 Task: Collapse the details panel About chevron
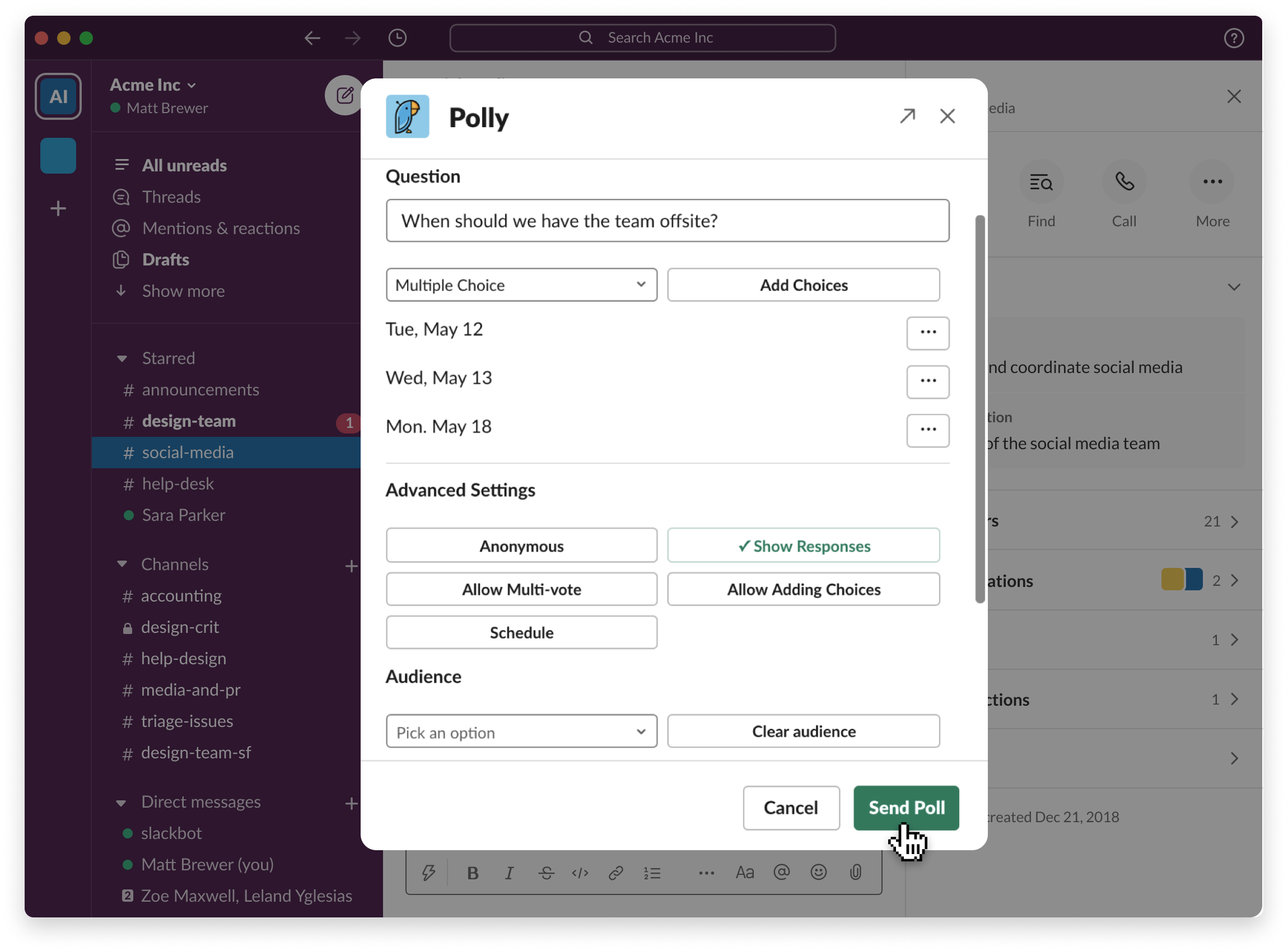[x=1233, y=287]
